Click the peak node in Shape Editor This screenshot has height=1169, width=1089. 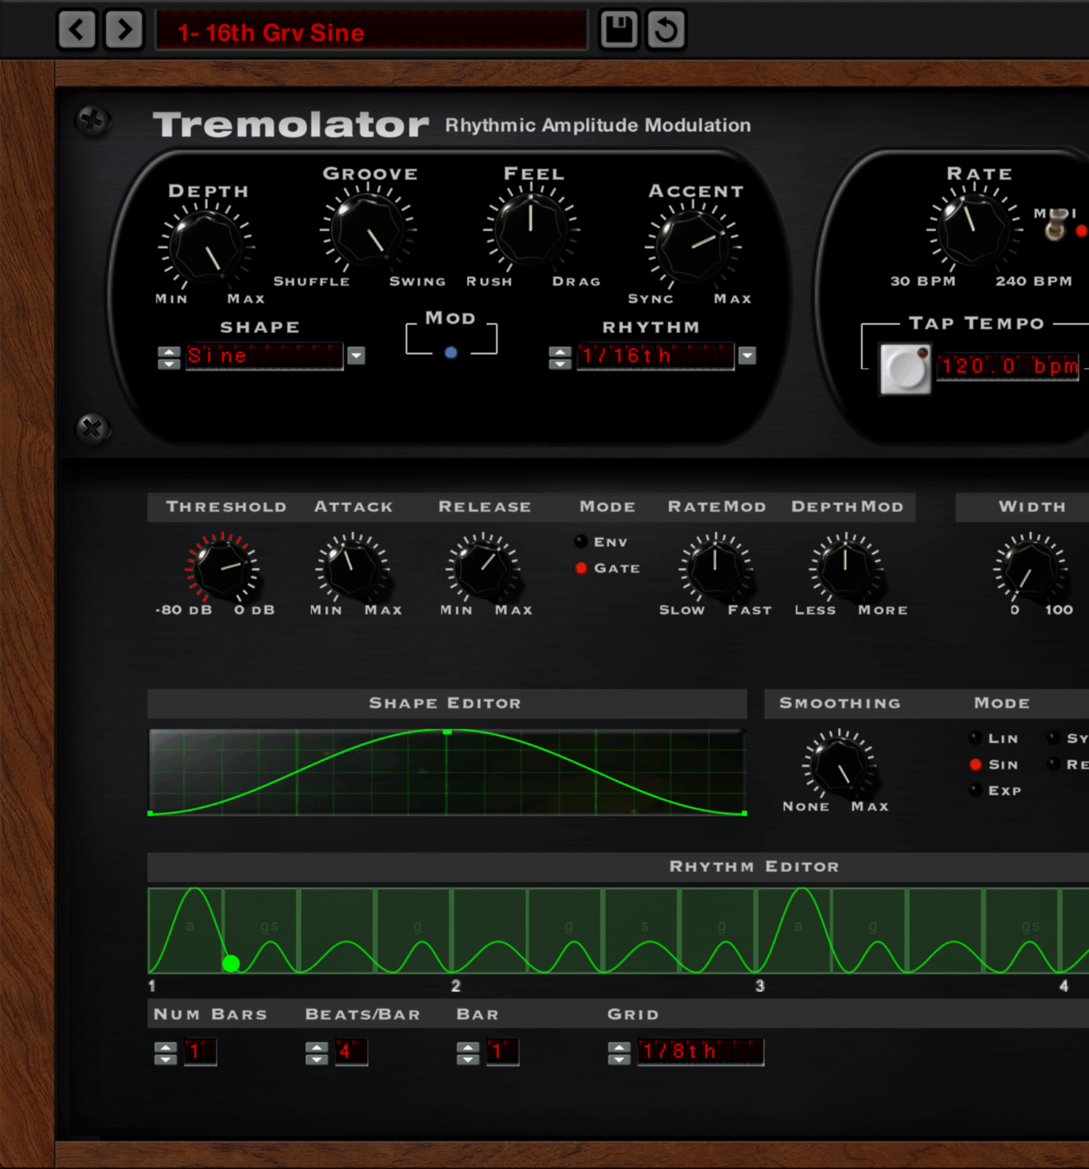447,731
